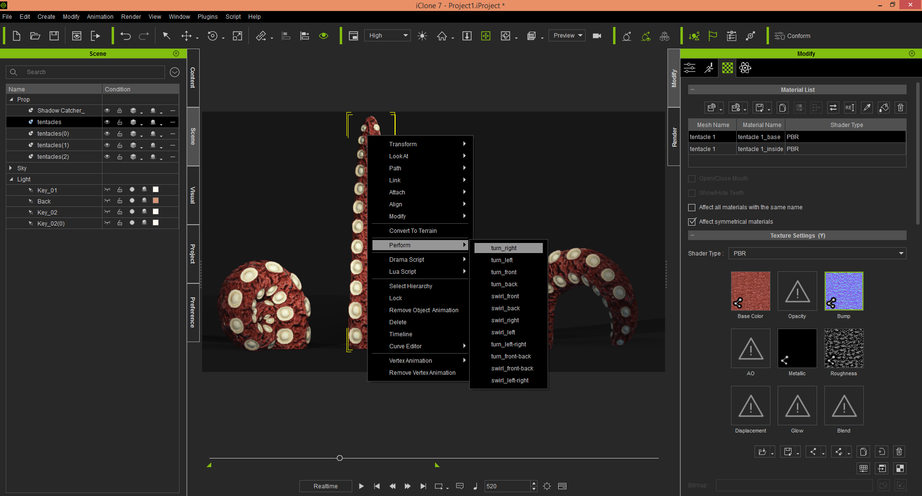Toggle visibility eye for tentacles(2)
The width and height of the screenshot is (922, 496).
(107, 157)
